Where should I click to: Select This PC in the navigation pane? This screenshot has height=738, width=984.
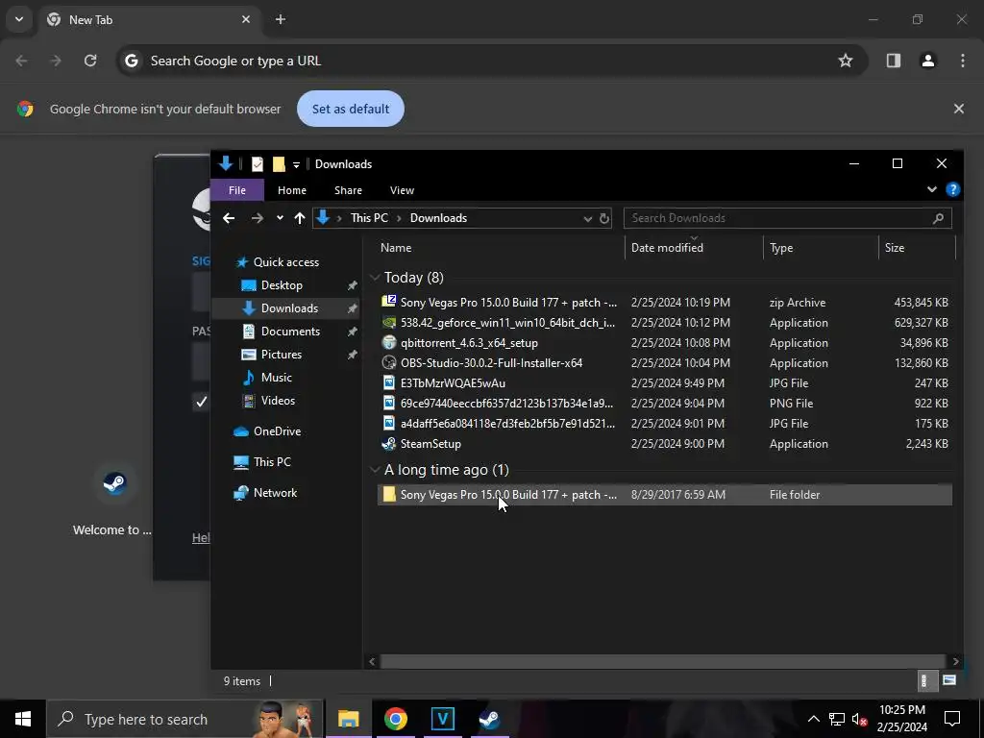point(272,462)
